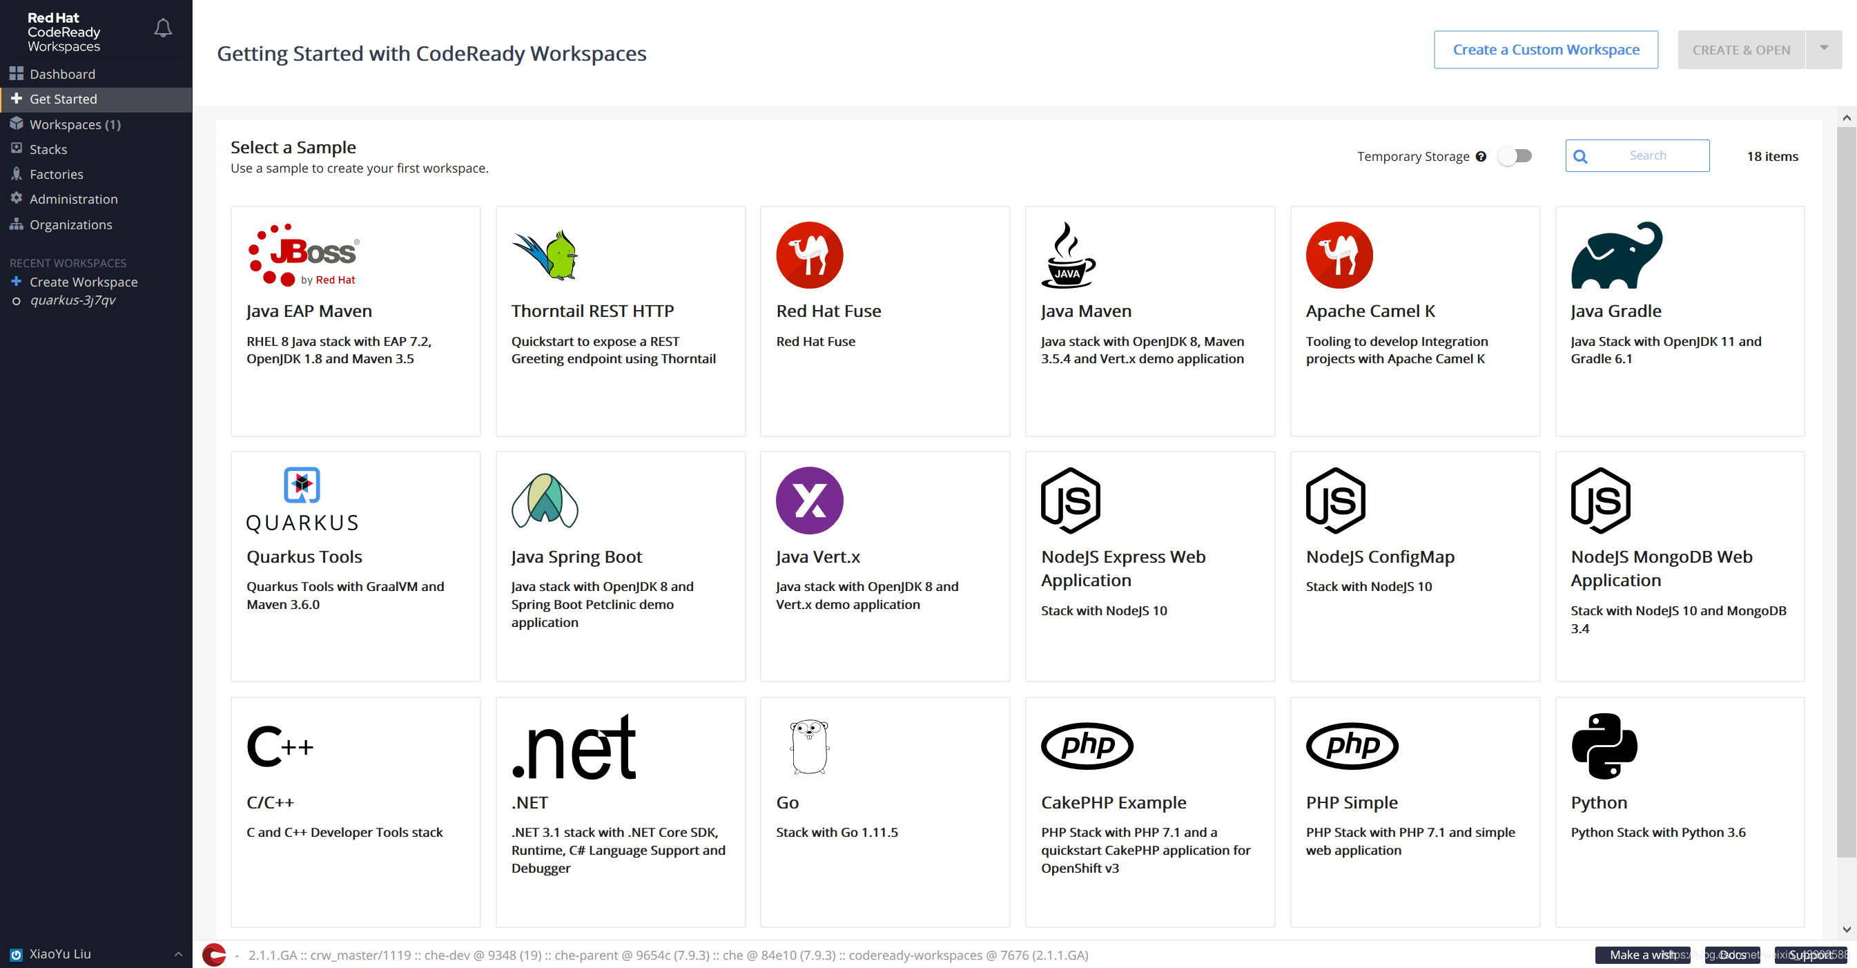
Task: Click the Search samples input field
Action: [1637, 155]
